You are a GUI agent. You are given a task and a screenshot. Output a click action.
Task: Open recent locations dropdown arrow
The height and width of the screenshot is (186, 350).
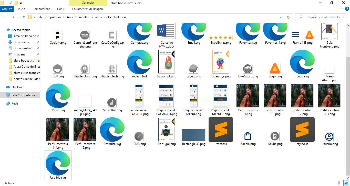pos(18,17)
